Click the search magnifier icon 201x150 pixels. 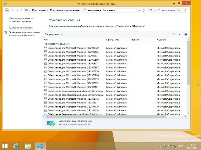185,10
